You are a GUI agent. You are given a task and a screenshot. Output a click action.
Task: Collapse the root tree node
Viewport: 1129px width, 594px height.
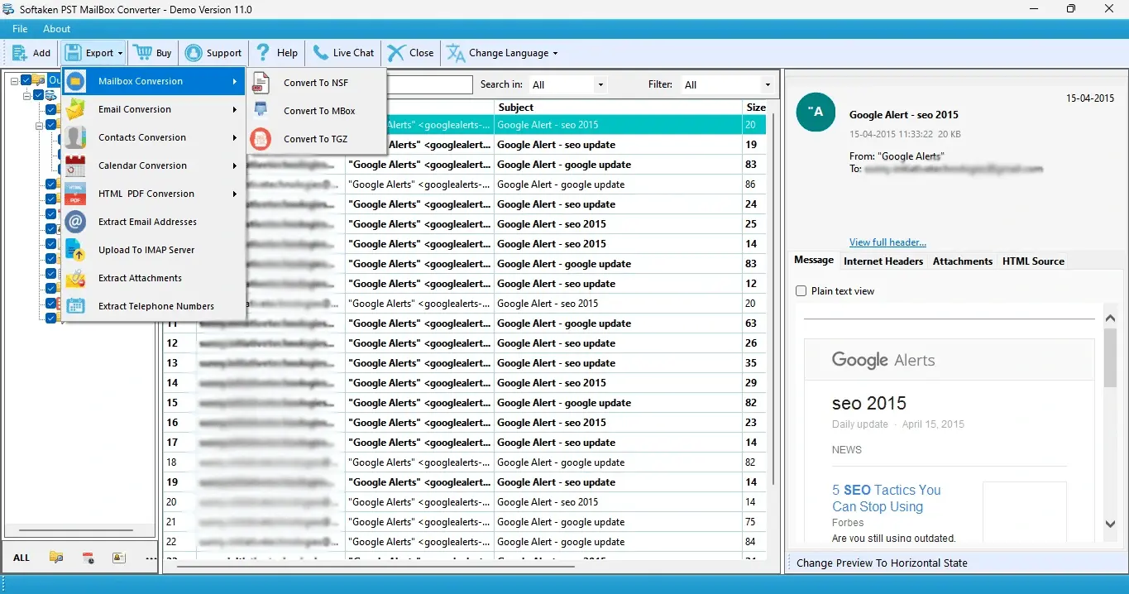14,80
